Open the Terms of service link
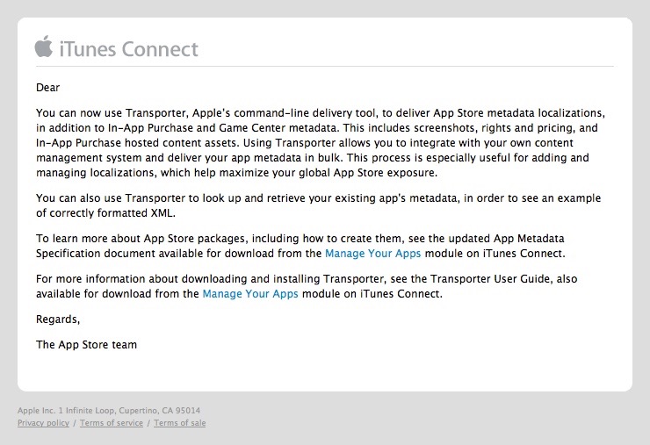Screen dimensions: 650x445 [x=111, y=423]
